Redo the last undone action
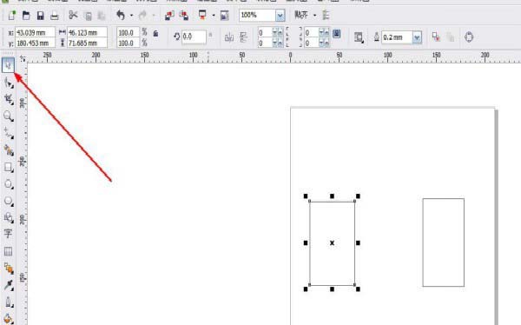Image resolution: width=521 pixels, height=325 pixels. (x=143, y=16)
